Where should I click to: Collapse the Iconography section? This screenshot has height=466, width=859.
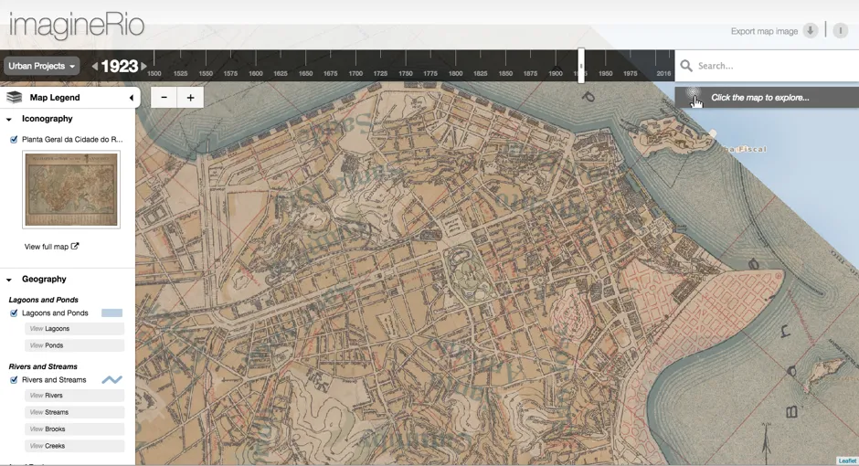[9, 119]
